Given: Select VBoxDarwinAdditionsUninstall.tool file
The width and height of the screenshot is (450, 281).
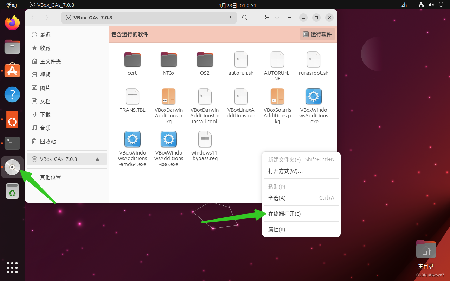Looking at the screenshot, I should click(205, 106).
